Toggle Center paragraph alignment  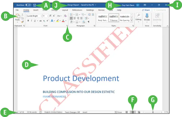pos(75,18)
